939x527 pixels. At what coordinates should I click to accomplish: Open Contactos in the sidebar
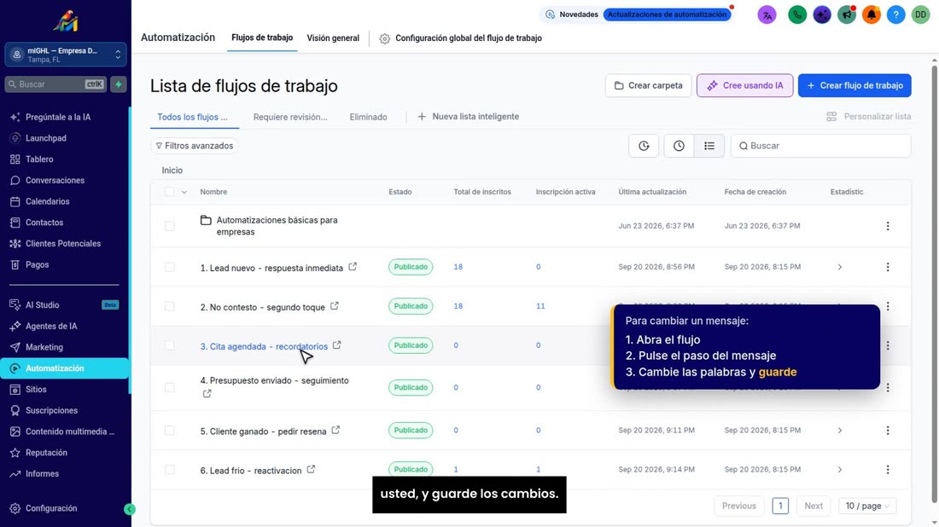pos(44,223)
